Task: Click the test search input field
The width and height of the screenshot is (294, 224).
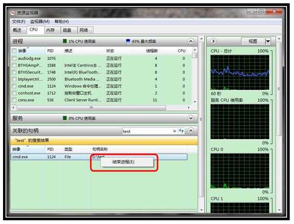Action: click(x=147, y=131)
